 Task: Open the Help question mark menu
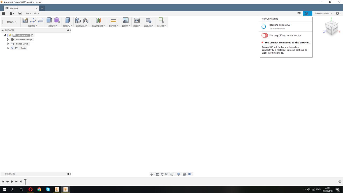tap(338, 13)
